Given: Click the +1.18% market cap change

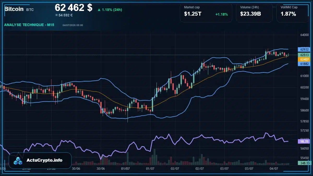Looking at the screenshot, I should pyautogui.click(x=221, y=14).
